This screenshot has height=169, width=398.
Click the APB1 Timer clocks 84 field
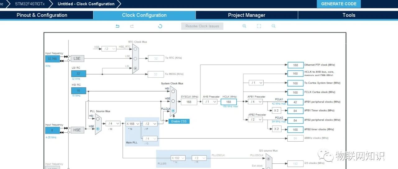(295, 111)
